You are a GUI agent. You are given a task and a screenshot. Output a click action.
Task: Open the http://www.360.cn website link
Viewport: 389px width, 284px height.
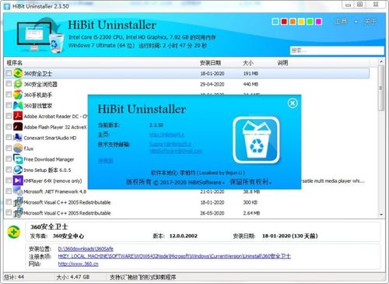tap(78, 264)
